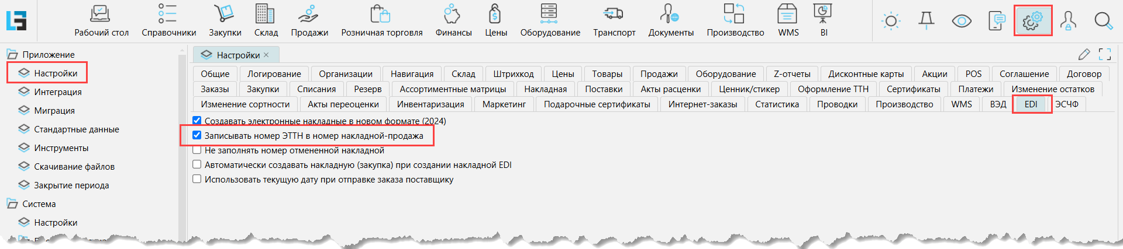Open the Склад warehouse module
1123x249 pixels.
pos(266,20)
